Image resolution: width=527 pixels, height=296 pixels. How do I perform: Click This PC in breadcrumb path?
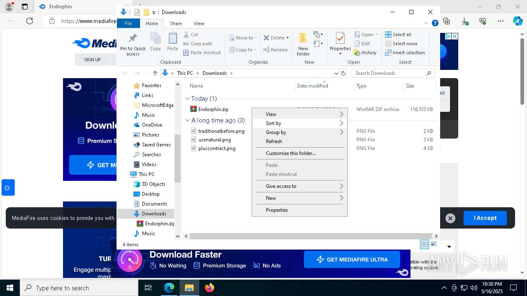click(x=185, y=73)
